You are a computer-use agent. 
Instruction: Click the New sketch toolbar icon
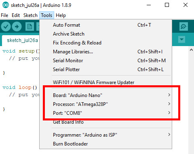[x=30, y=26]
